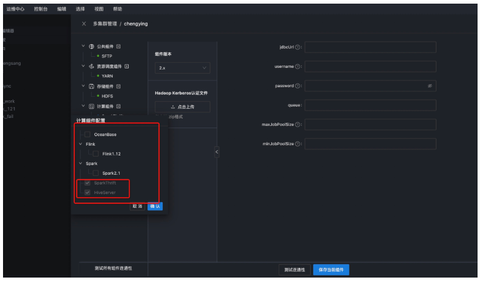Image resolution: width=483 pixels, height=283 pixels.
Task: Collapse the 公共组件 tree group
Action: (83, 46)
